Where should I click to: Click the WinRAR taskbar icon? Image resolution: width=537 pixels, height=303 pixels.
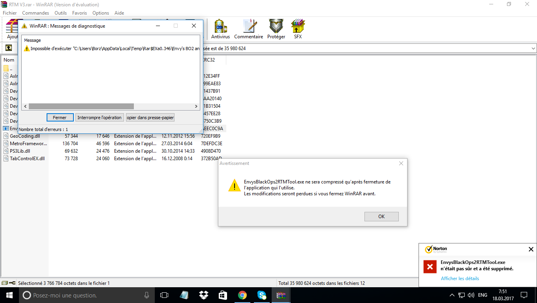click(281, 295)
